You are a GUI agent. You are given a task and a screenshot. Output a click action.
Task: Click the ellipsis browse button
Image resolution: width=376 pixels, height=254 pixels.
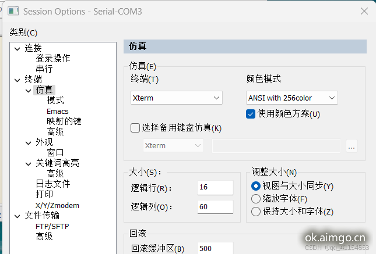coord(351,146)
